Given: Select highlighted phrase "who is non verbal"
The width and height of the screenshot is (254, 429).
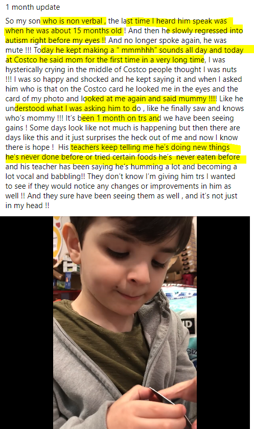Looking at the screenshot, I should [x=73, y=21].
